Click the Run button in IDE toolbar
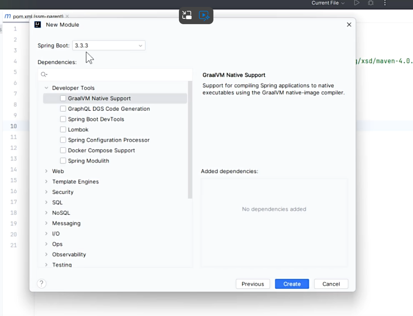The image size is (413, 316). coord(357,3)
